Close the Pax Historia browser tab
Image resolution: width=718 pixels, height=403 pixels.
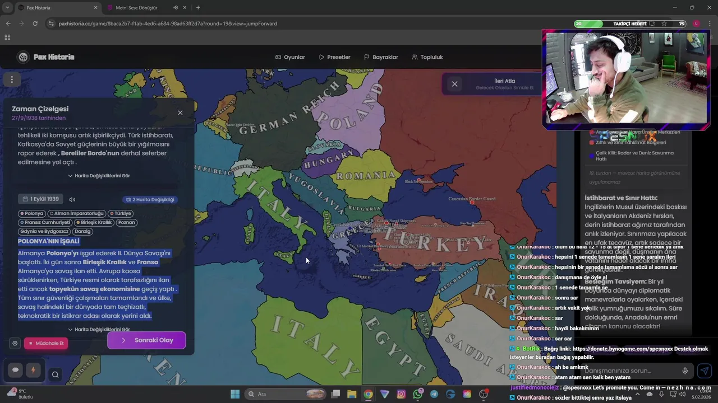click(x=95, y=8)
